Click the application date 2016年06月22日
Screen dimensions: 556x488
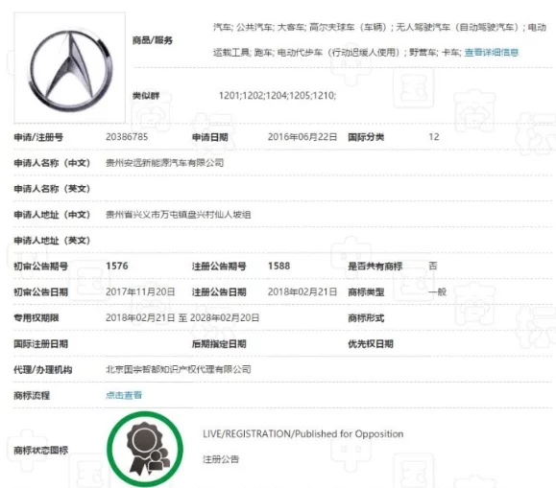(x=302, y=137)
